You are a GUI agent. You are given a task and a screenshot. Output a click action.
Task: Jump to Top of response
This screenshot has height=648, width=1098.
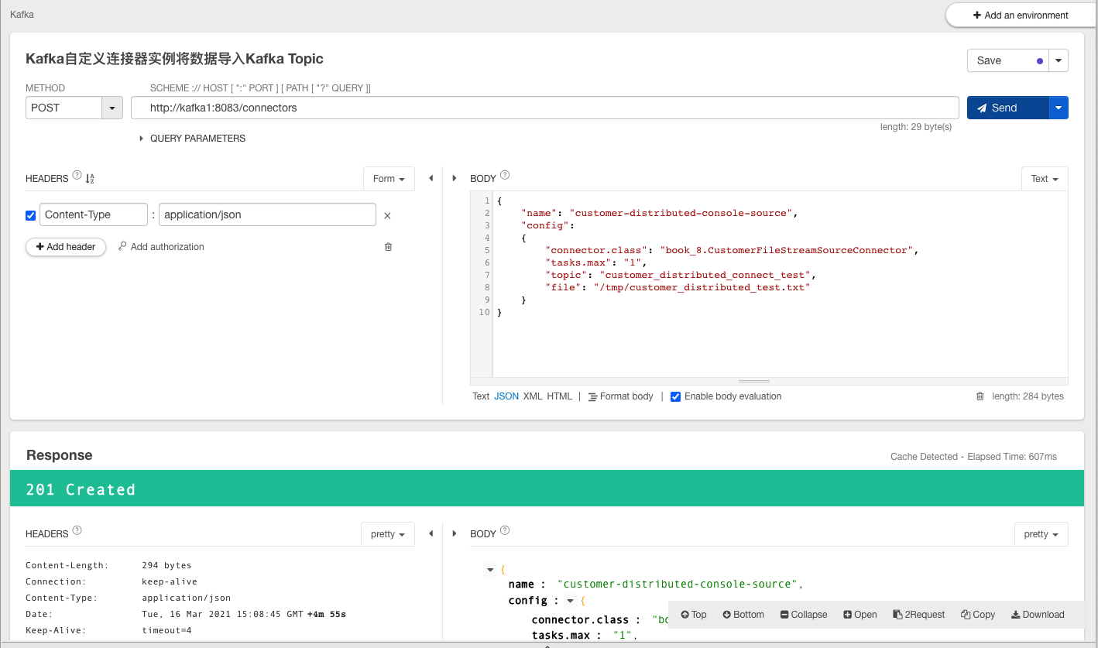(x=694, y=615)
